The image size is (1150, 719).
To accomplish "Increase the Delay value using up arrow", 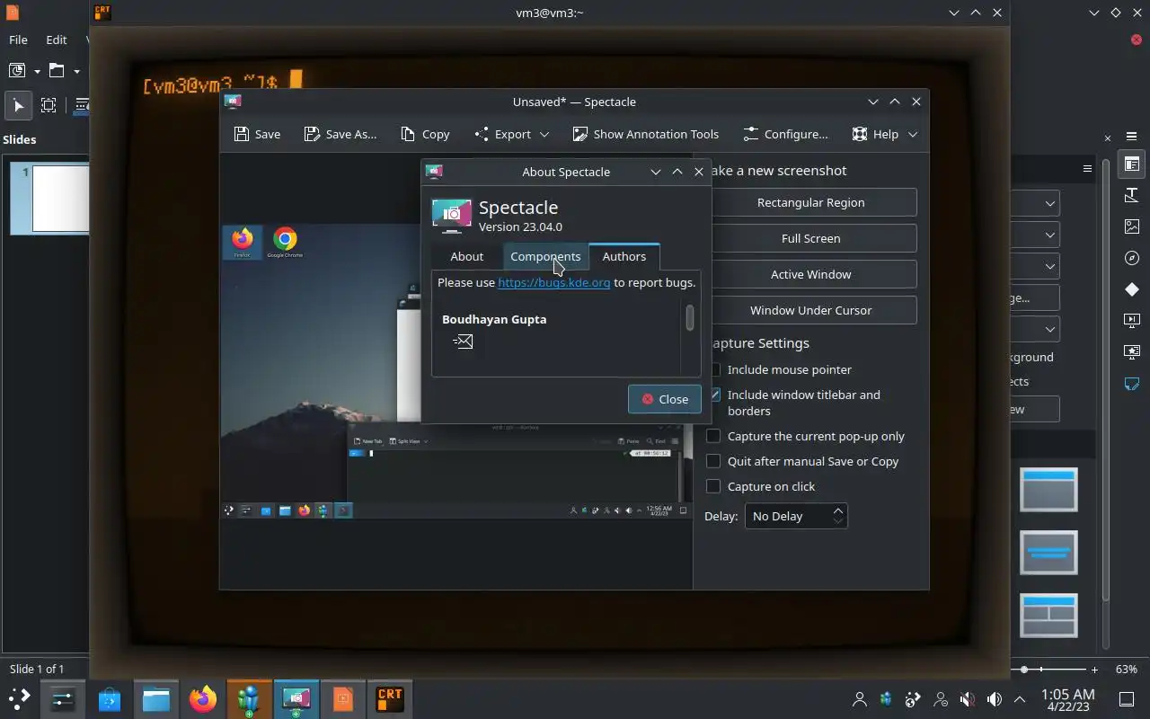I will pos(838,510).
